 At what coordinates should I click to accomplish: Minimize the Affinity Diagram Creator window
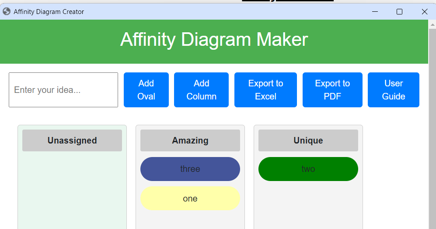pos(375,12)
